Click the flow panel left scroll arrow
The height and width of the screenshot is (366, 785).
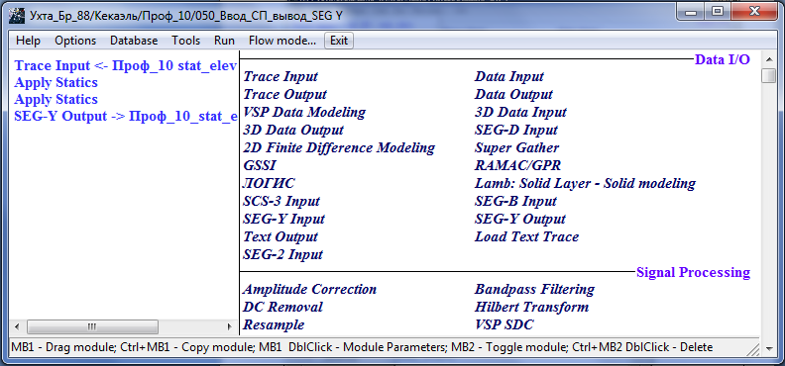point(17,327)
